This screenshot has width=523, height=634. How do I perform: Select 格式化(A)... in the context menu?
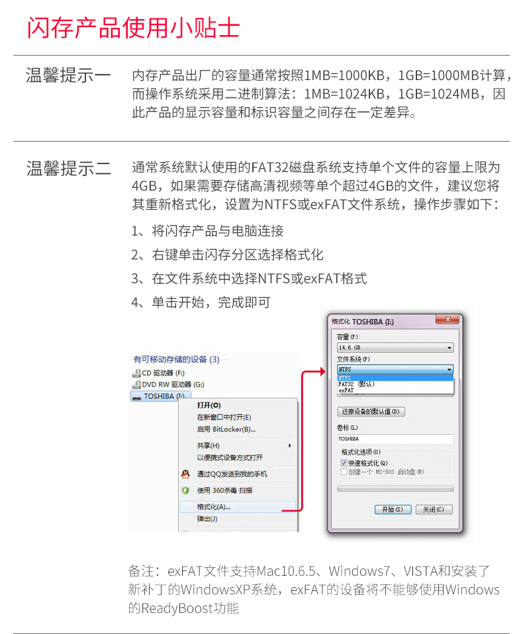tap(238, 507)
